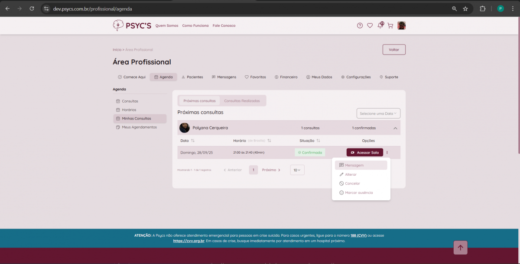Sort the table by Horário column
520x264 pixels.
pos(269,141)
